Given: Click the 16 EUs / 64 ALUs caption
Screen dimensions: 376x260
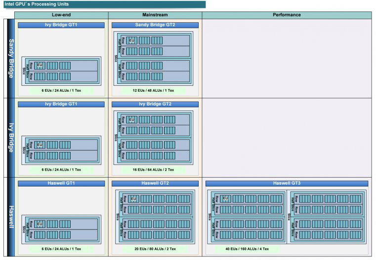Looking at the screenshot, I should click(155, 169).
